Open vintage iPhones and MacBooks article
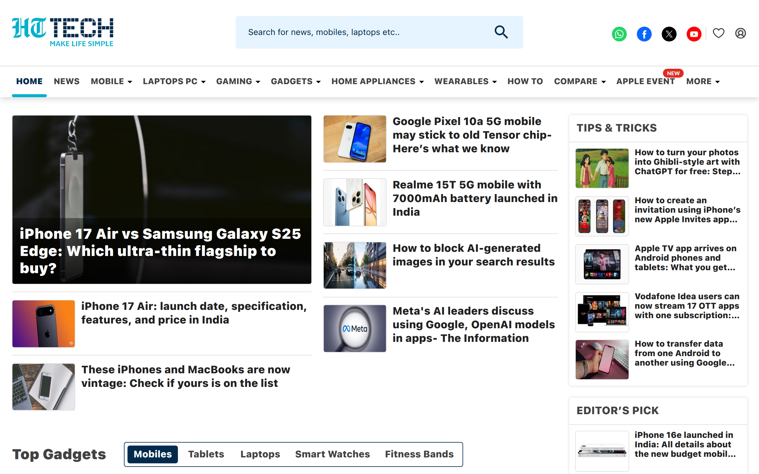 coord(186,376)
